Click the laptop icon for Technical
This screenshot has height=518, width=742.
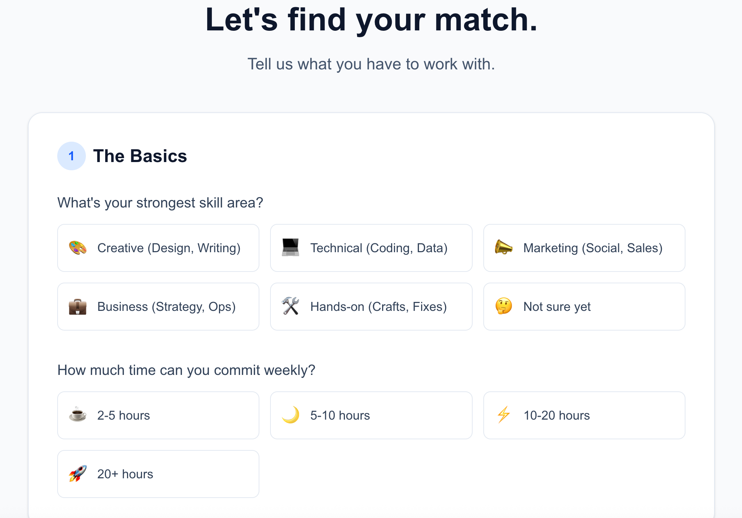291,248
